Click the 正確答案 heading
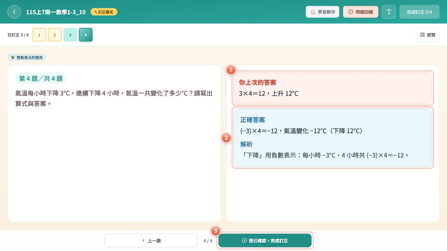The image size is (447, 251). [253, 120]
